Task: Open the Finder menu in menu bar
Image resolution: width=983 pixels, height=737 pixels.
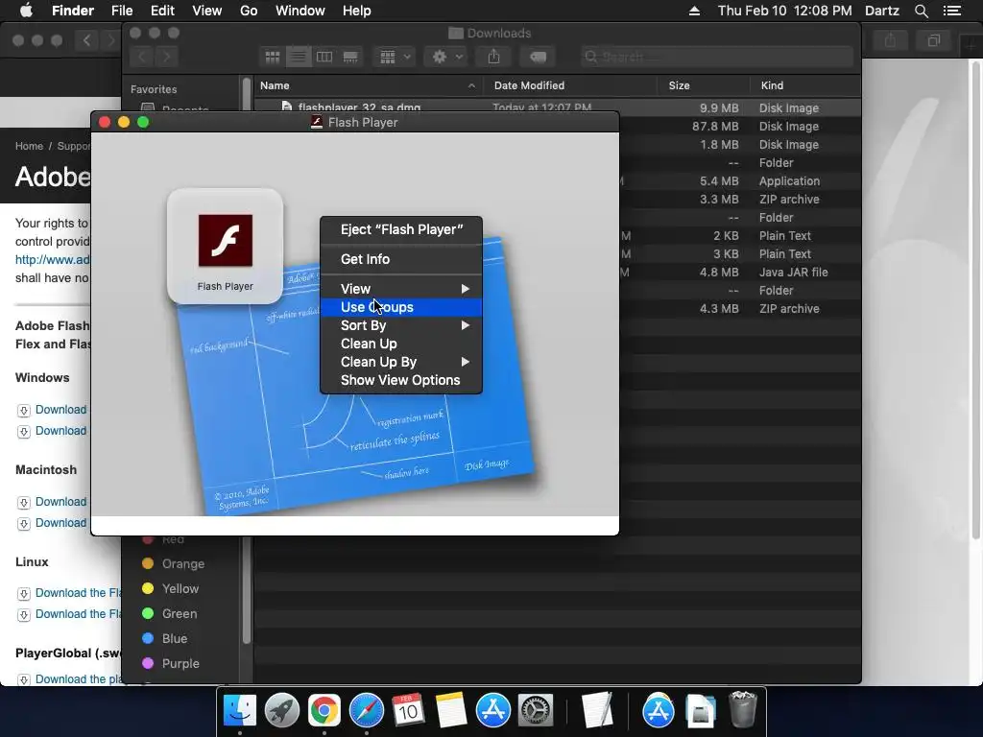Action: point(73,11)
